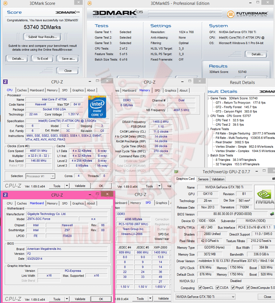This screenshot has width=275, height=303.
Task: Click the NB Frequency 4697.5 MHz field
Action: (181, 110)
